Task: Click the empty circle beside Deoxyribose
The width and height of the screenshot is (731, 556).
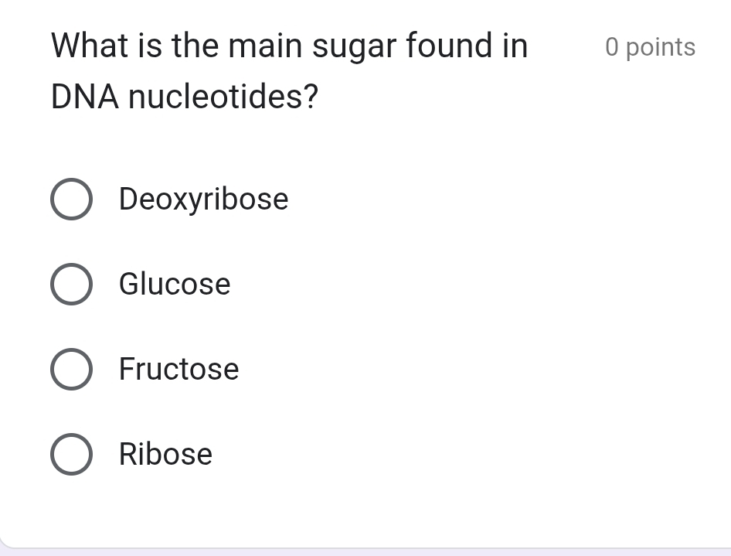Action: 71,199
